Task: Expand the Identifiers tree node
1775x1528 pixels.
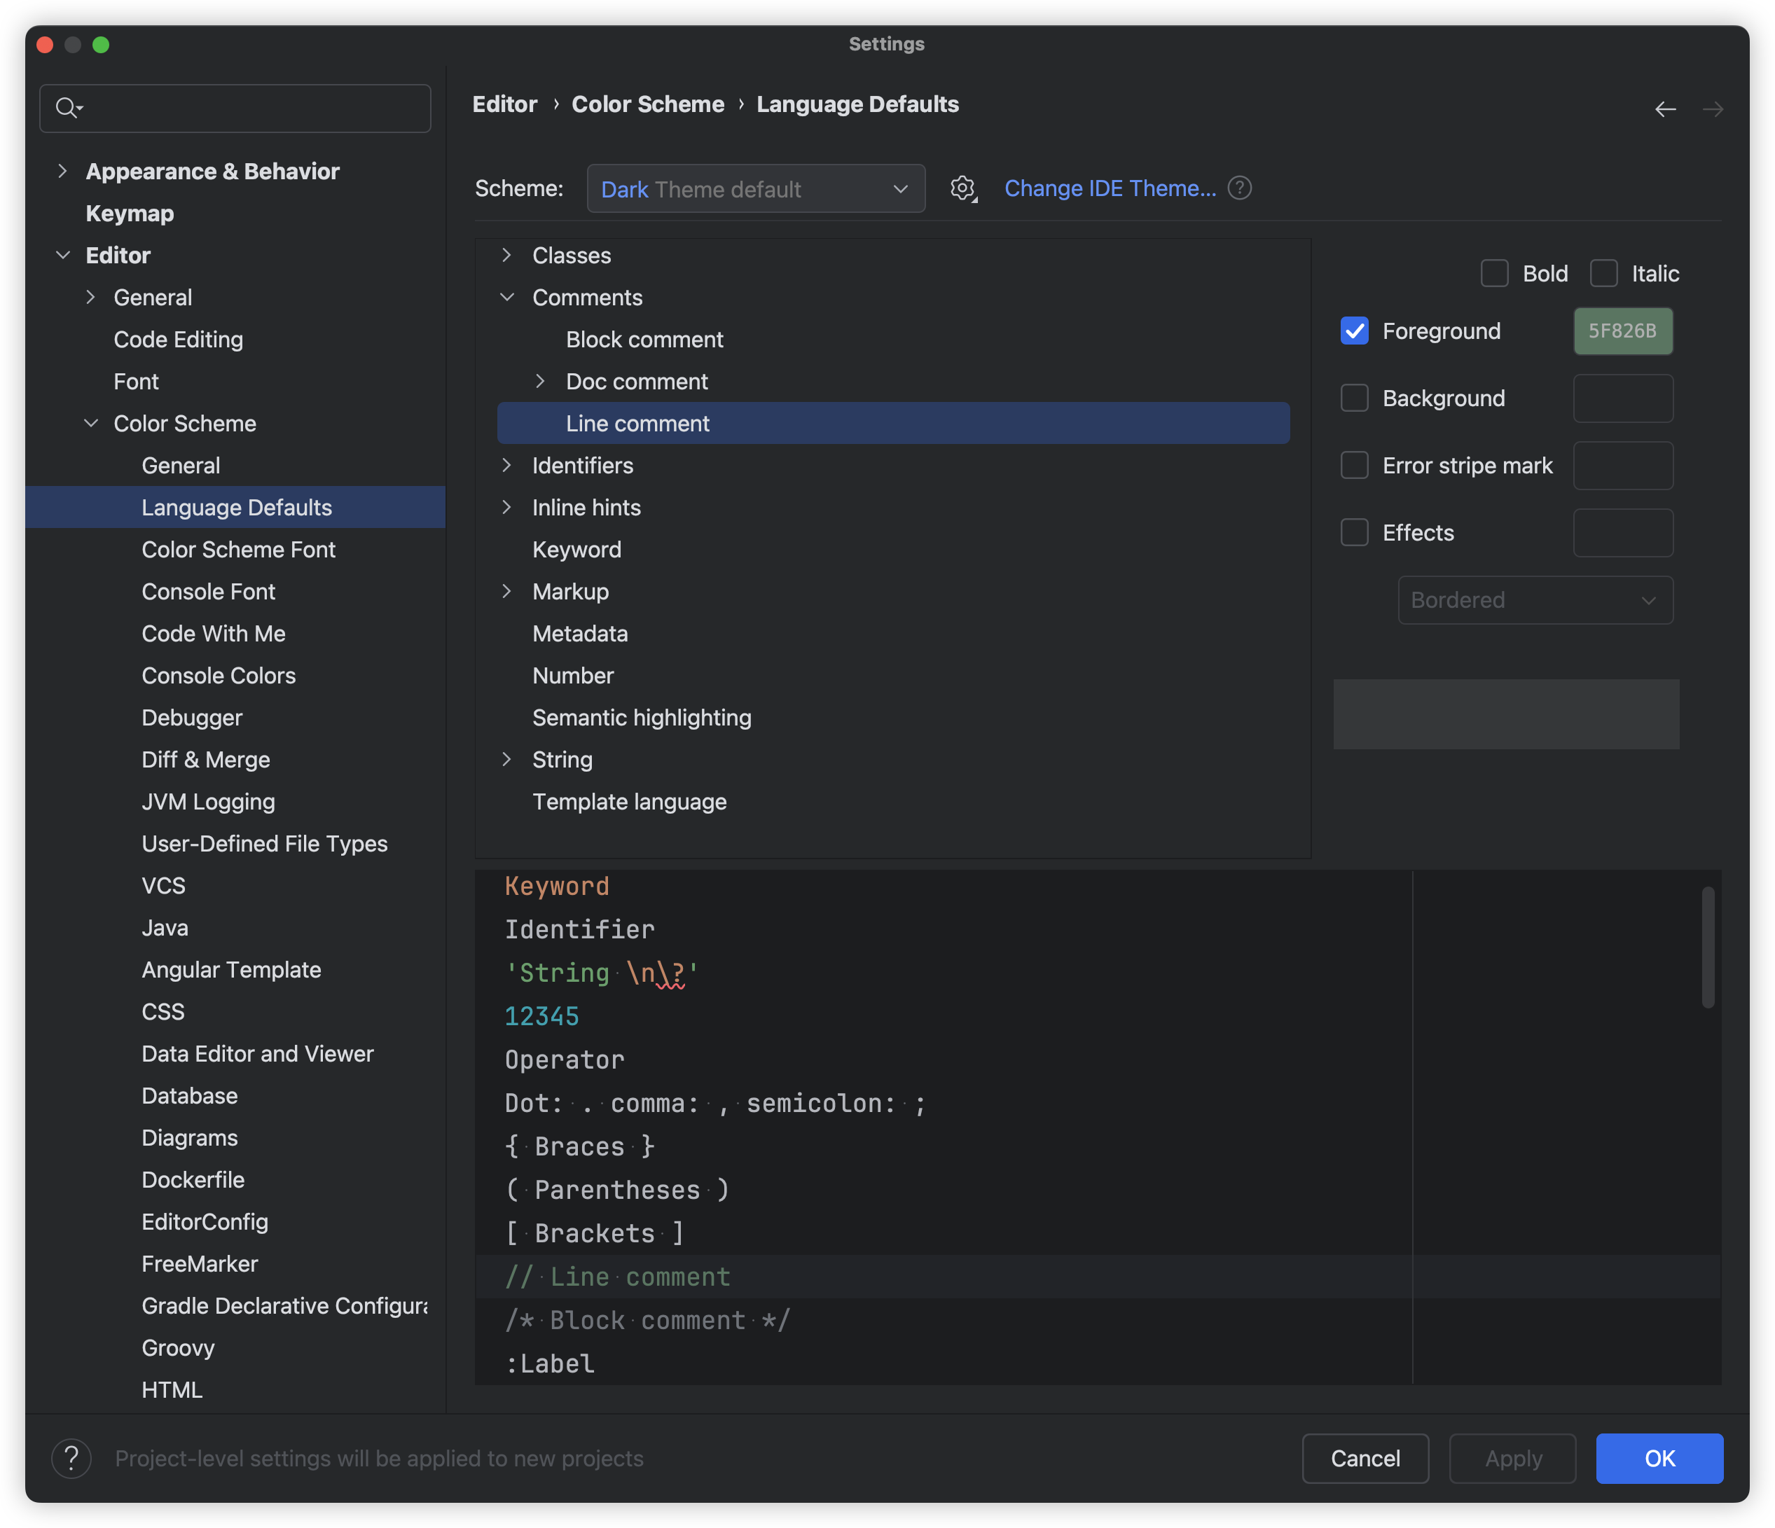Action: (507, 465)
